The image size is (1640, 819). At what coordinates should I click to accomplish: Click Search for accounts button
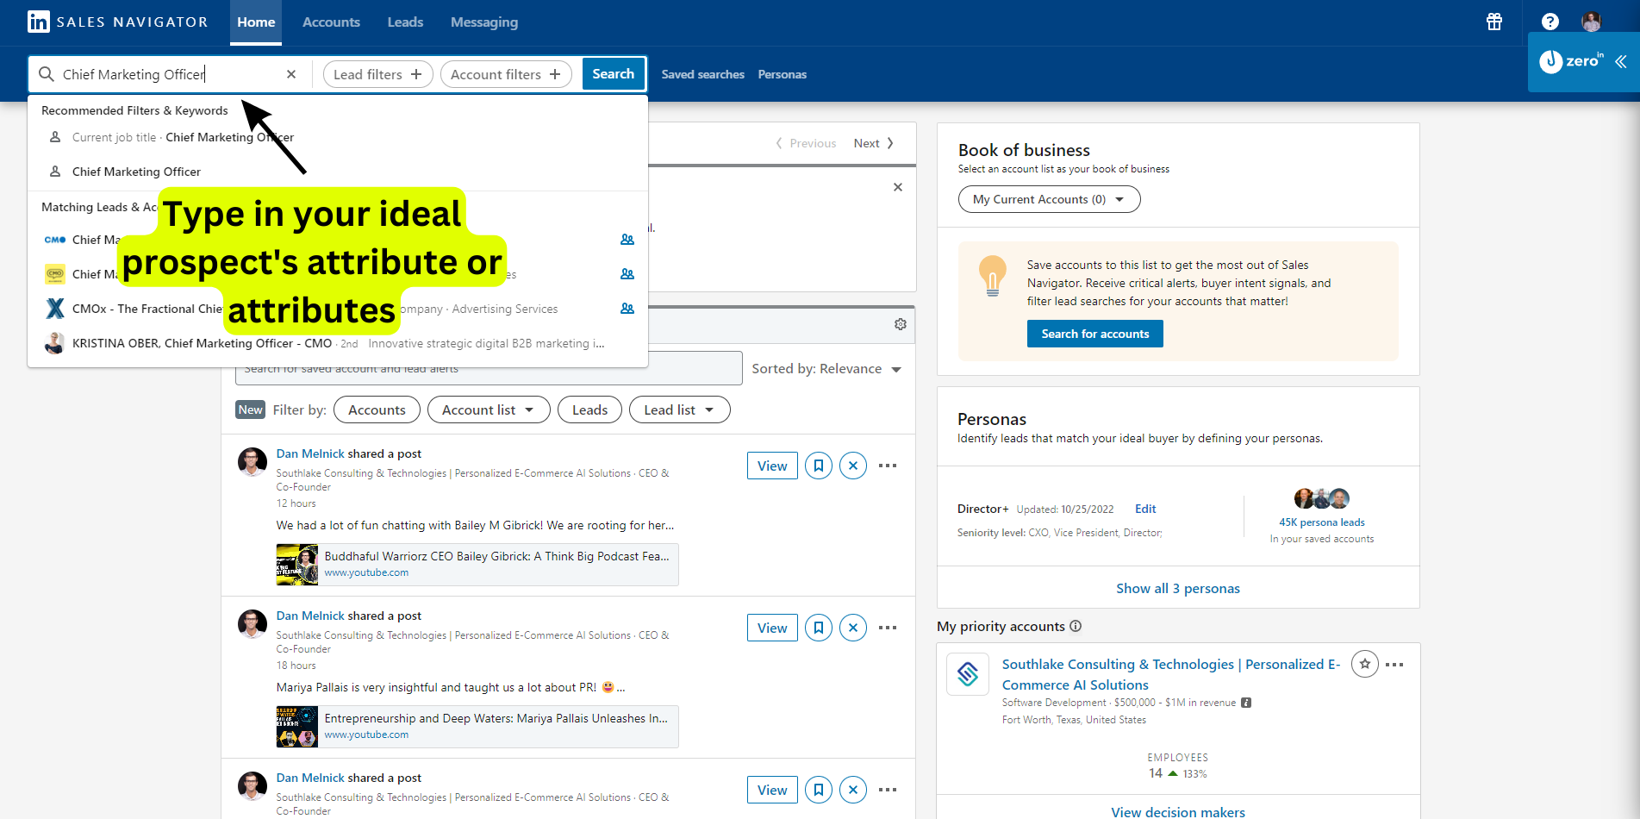pyautogui.click(x=1094, y=334)
